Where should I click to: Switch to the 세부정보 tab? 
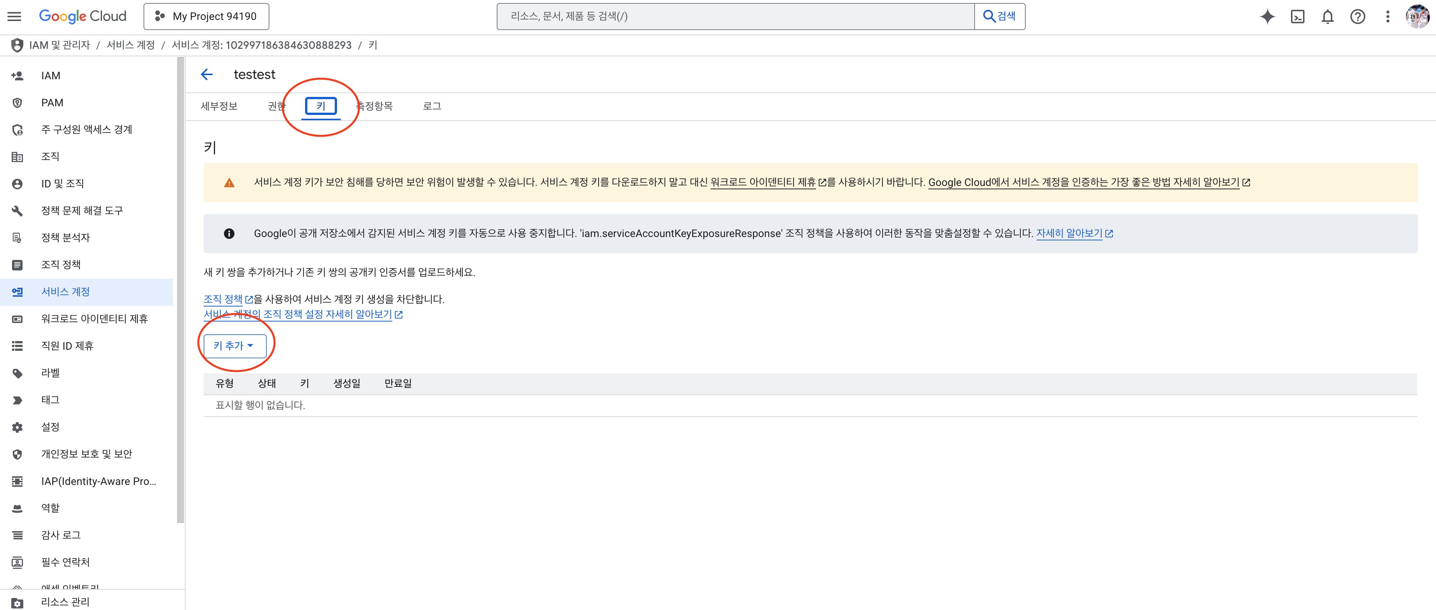click(219, 106)
